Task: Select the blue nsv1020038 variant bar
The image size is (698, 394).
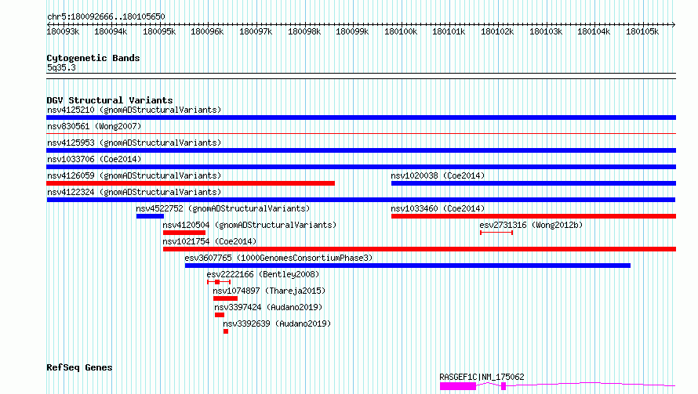Action: (x=534, y=183)
